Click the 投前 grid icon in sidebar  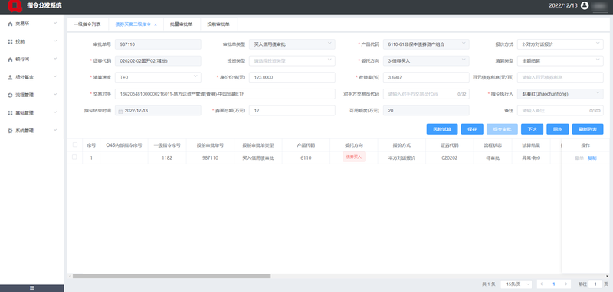[10, 42]
